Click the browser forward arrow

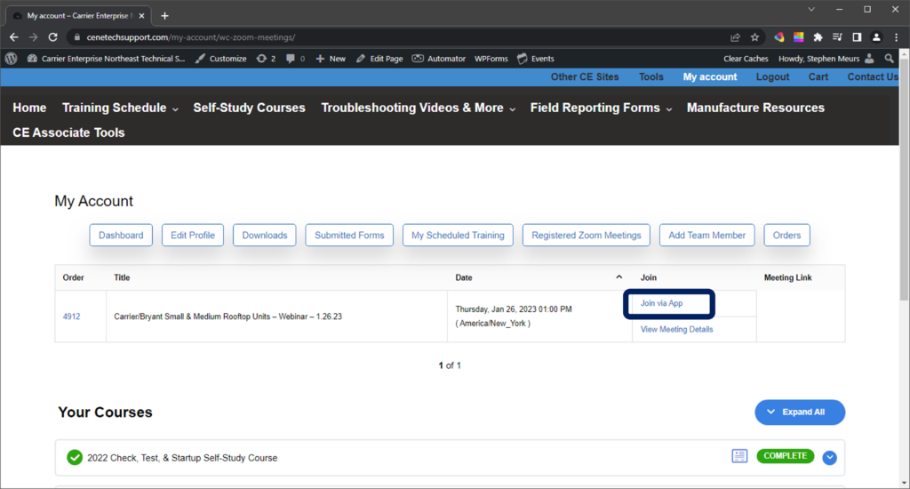coord(33,37)
